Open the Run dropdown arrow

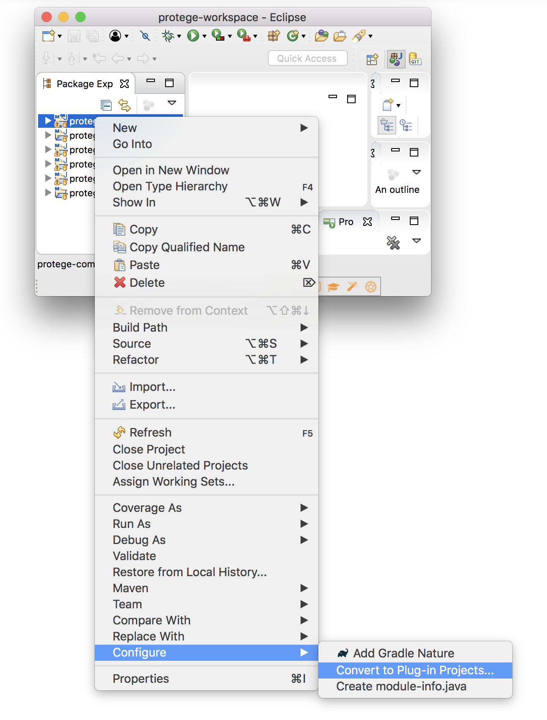[204, 36]
